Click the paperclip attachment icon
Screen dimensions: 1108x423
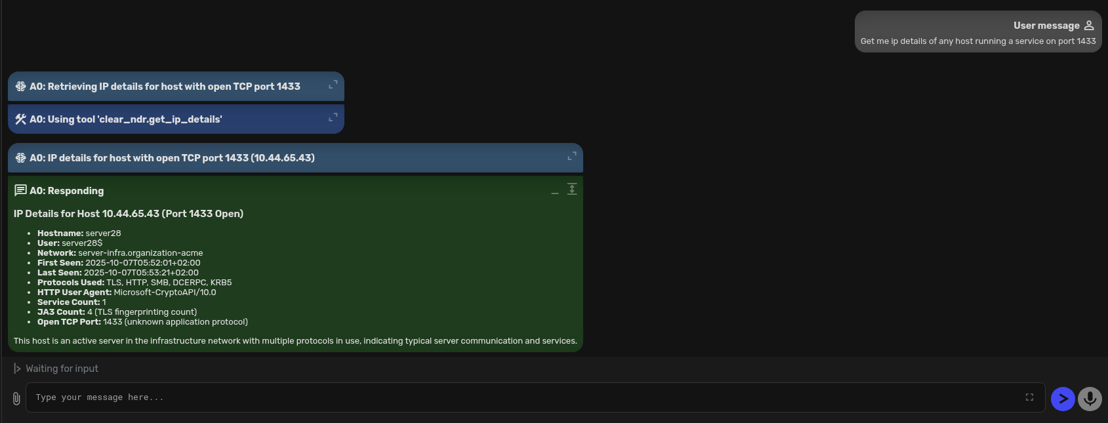coord(16,398)
